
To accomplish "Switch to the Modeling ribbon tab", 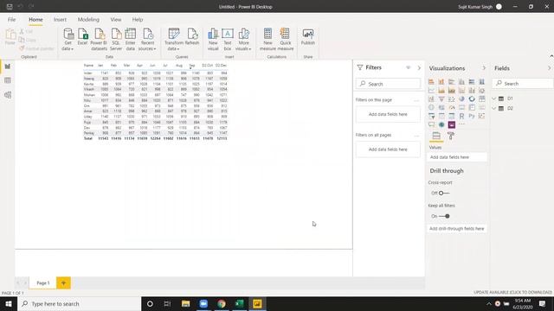I will 88,20.
